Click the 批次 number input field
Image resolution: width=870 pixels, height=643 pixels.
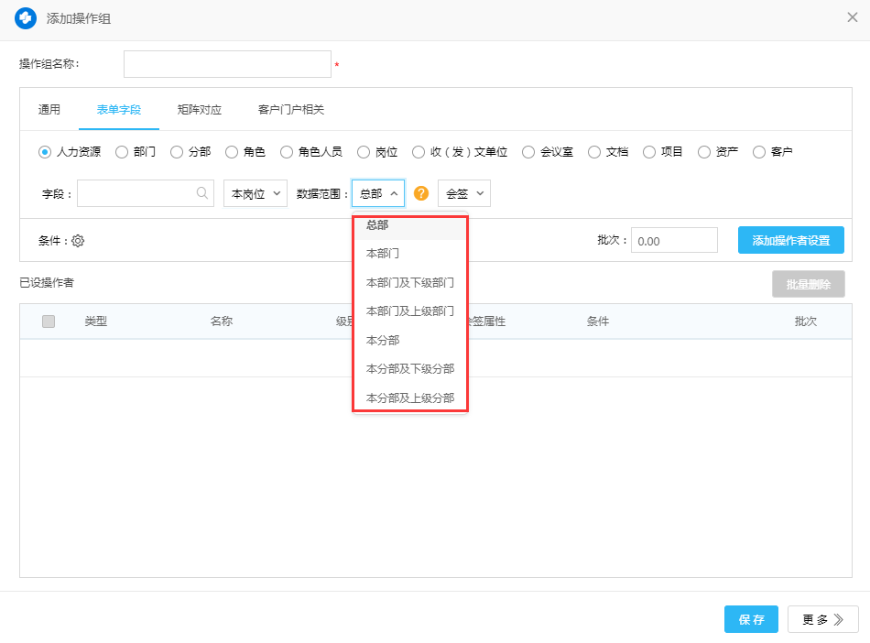673,241
